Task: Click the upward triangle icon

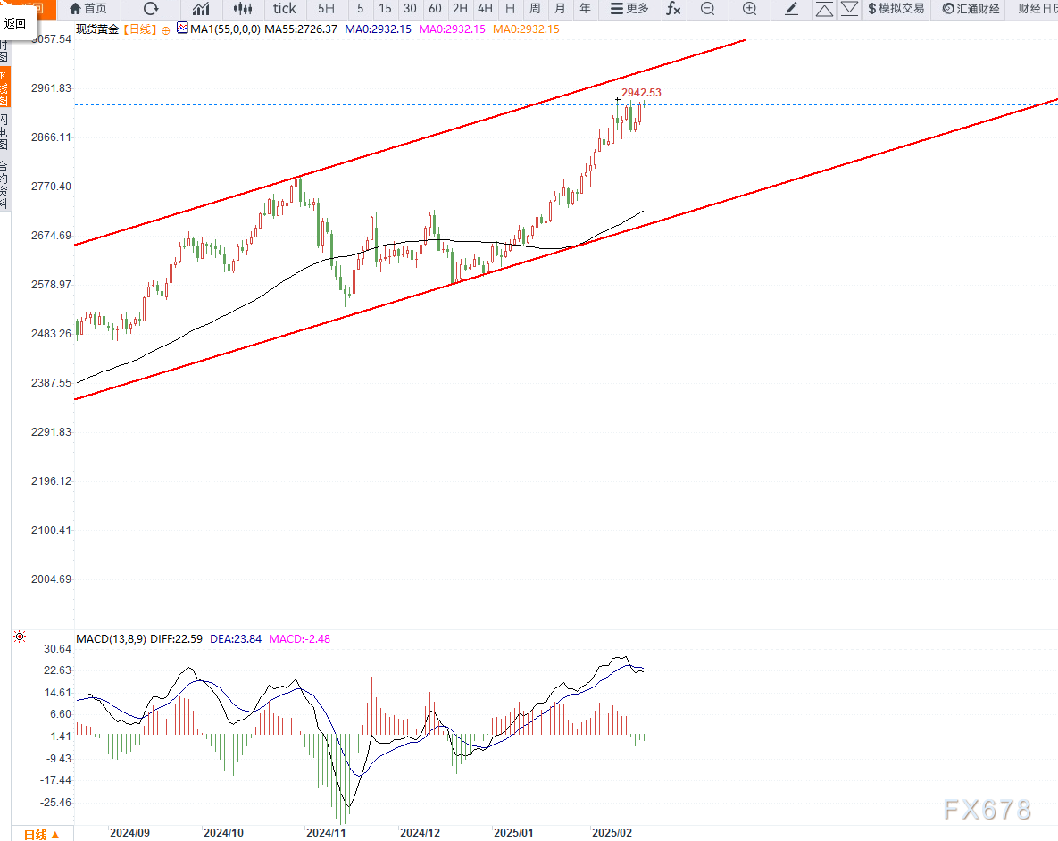Action: tap(824, 9)
